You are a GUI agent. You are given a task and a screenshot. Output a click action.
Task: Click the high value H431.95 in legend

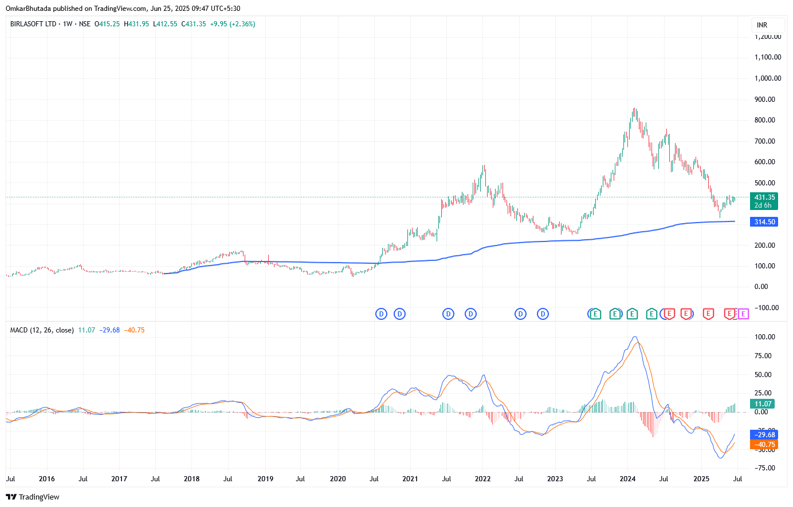pyautogui.click(x=136, y=24)
